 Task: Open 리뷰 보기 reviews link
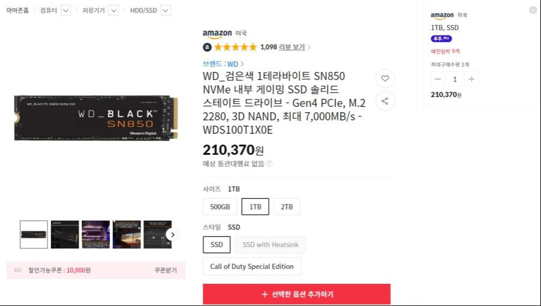(x=292, y=47)
